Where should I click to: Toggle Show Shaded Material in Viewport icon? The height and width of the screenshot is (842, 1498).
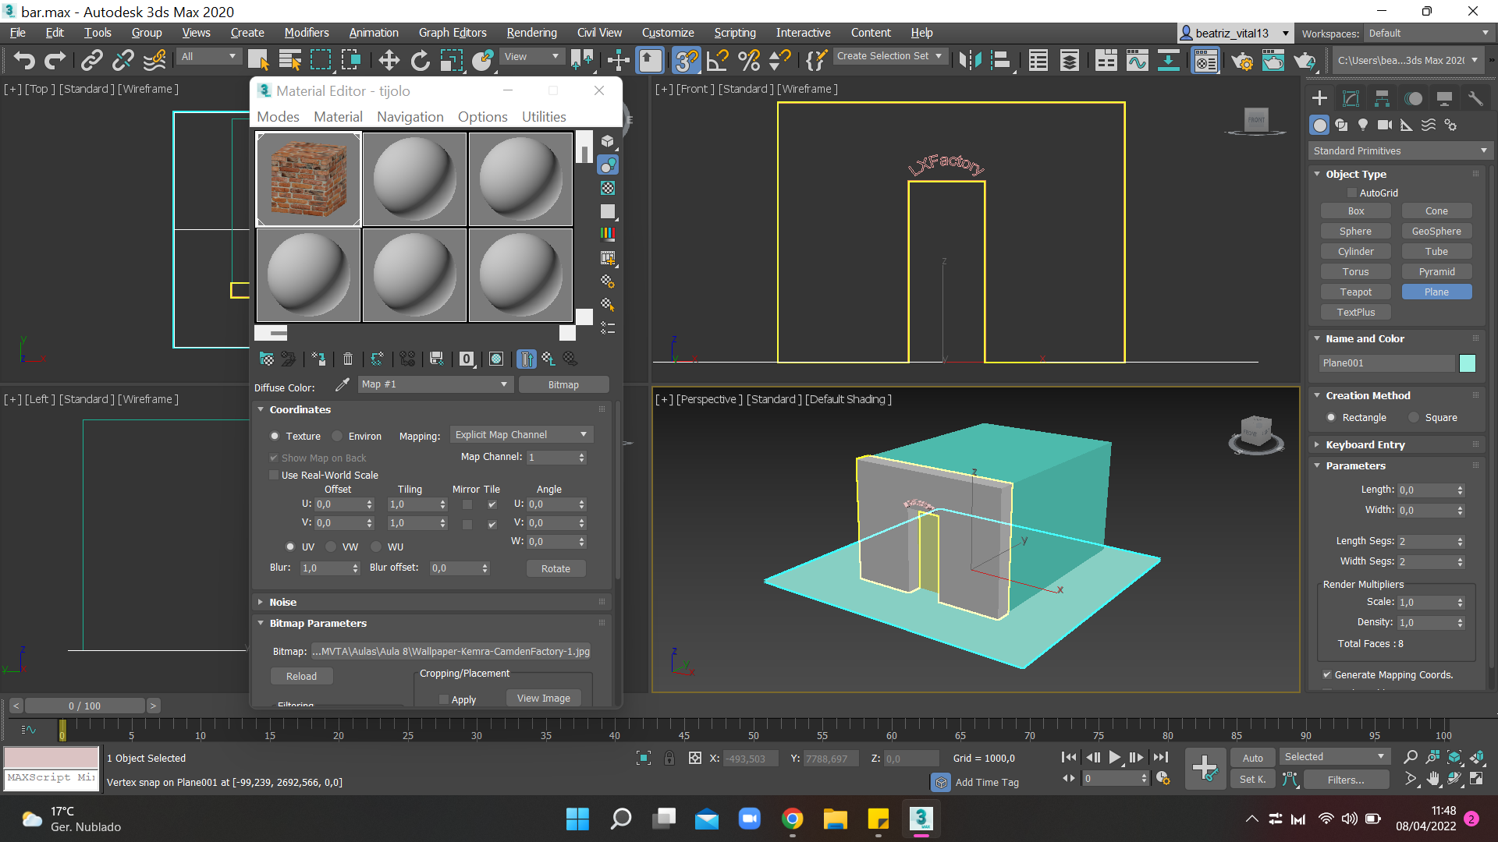coord(496,359)
